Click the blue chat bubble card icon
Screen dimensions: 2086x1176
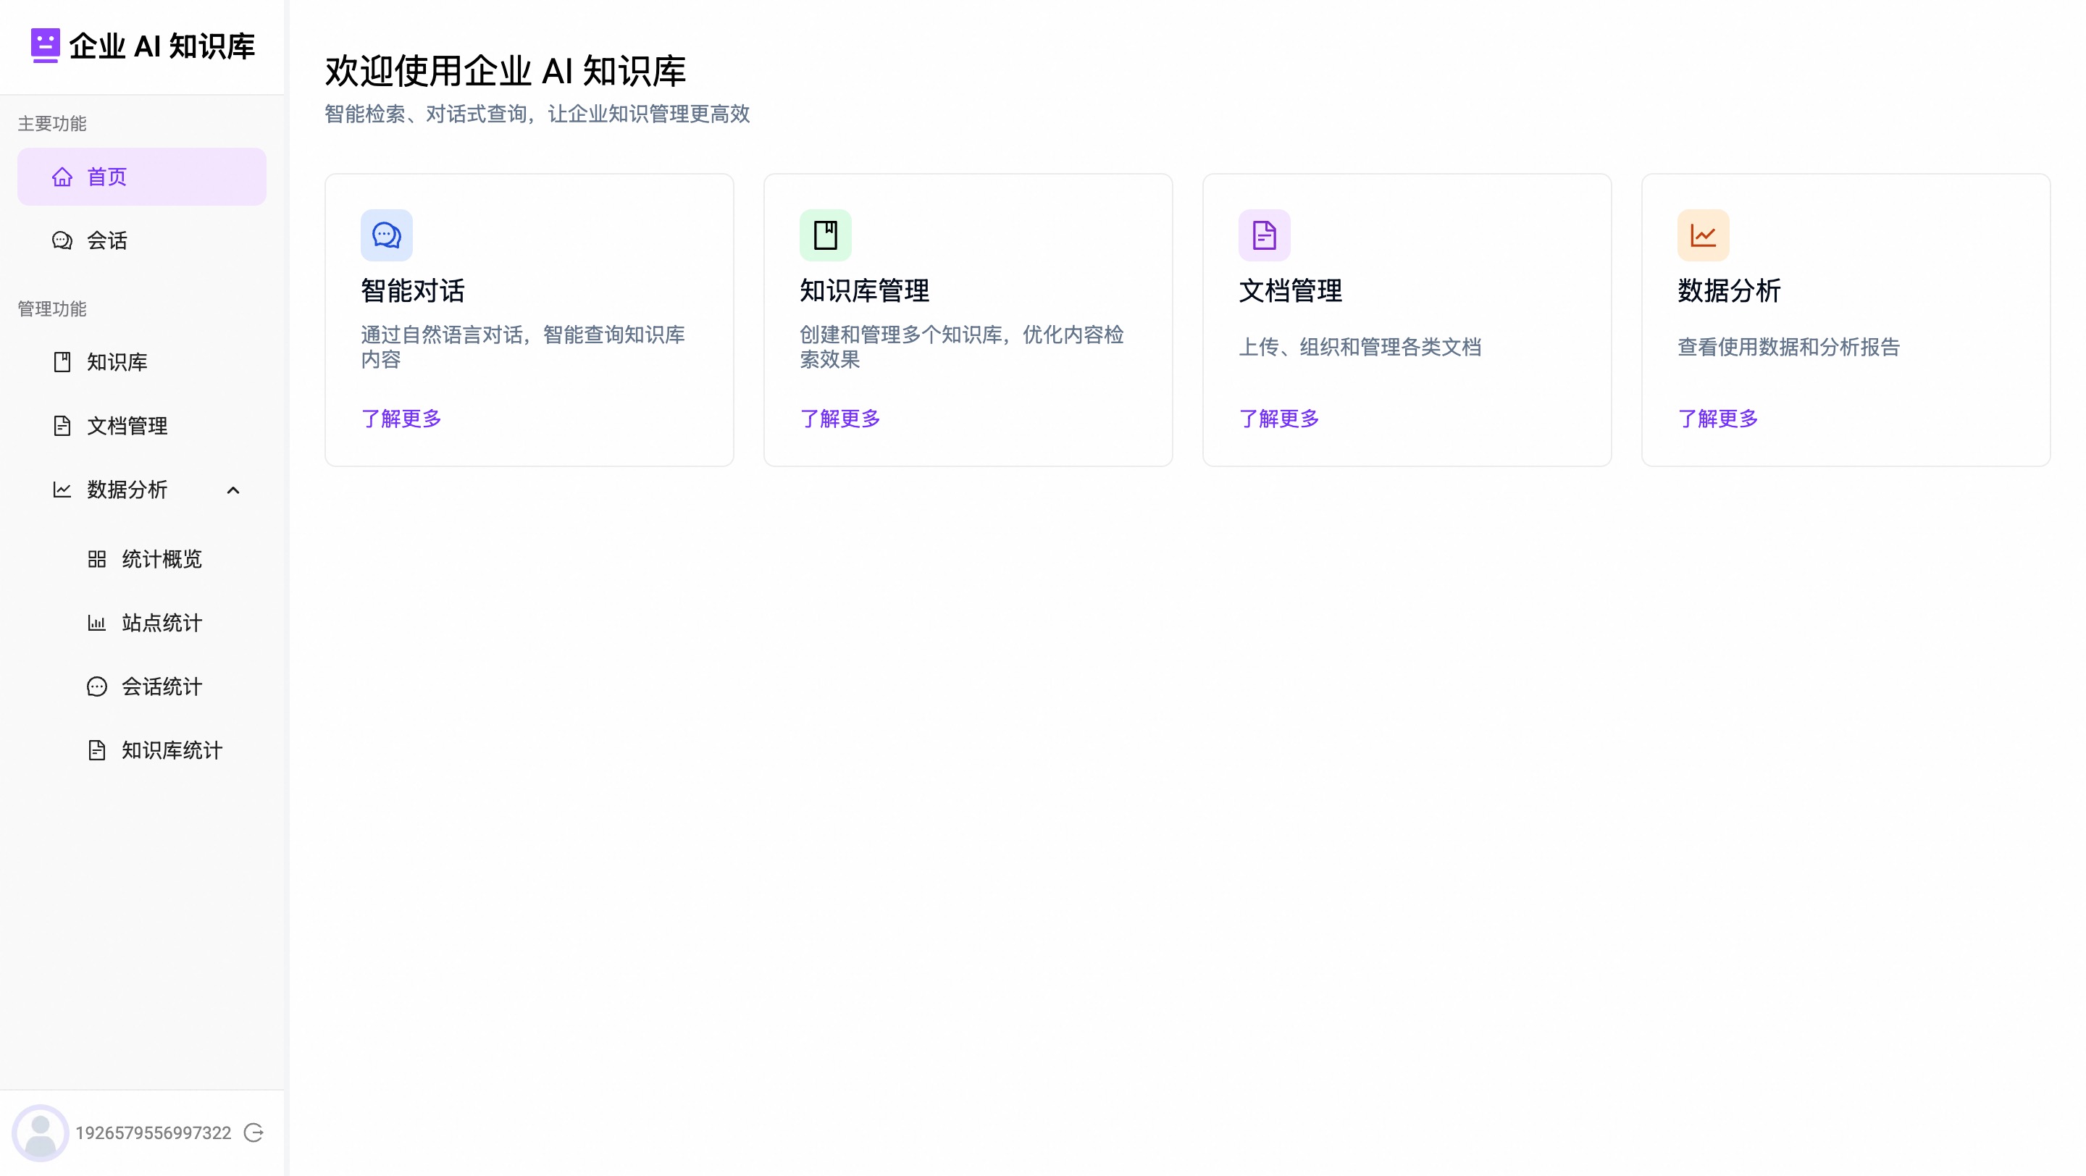coord(386,235)
